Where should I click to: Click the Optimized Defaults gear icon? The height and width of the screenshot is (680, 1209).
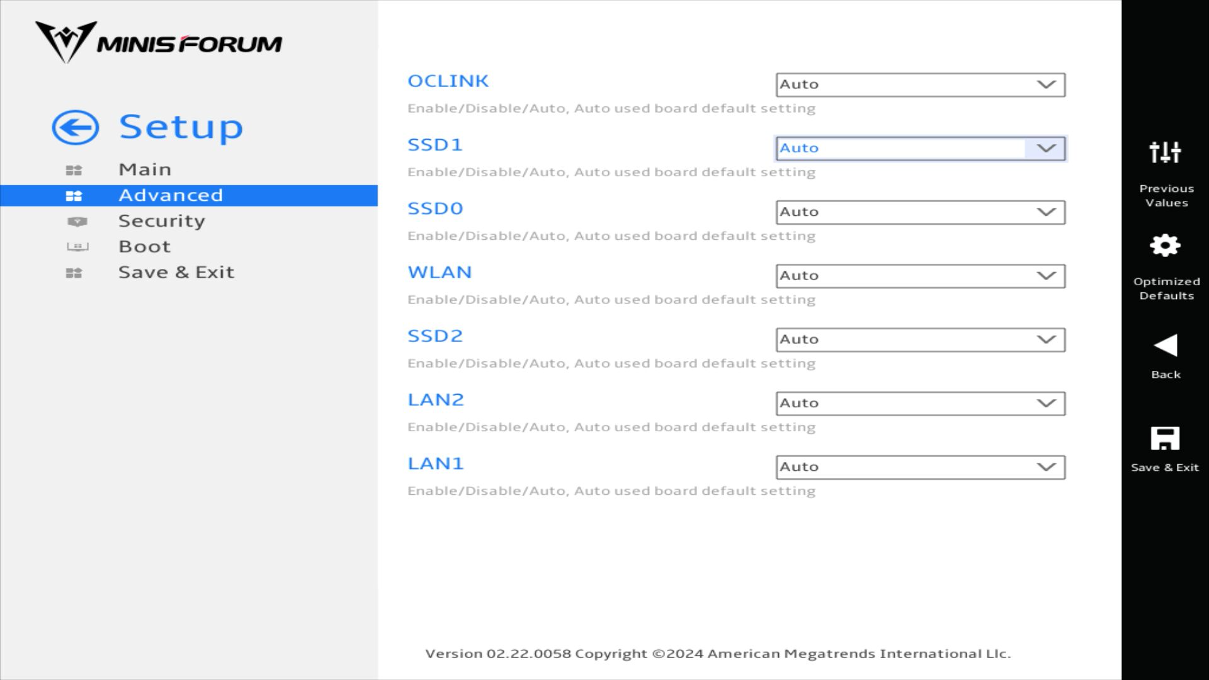1165,246
